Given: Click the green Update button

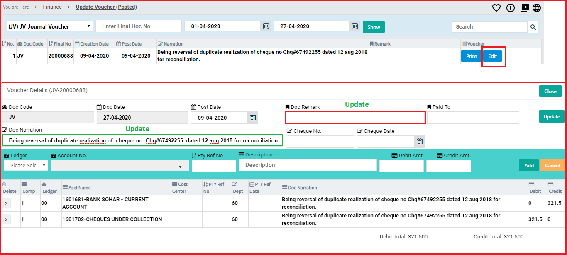Looking at the screenshot, I should point(552,117).
